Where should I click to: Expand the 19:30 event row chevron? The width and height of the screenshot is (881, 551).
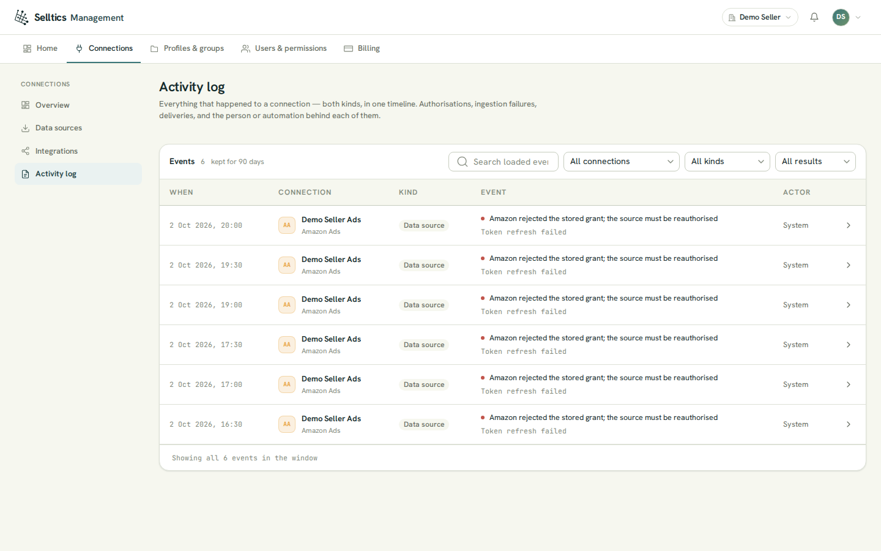(x=849, y=265)
